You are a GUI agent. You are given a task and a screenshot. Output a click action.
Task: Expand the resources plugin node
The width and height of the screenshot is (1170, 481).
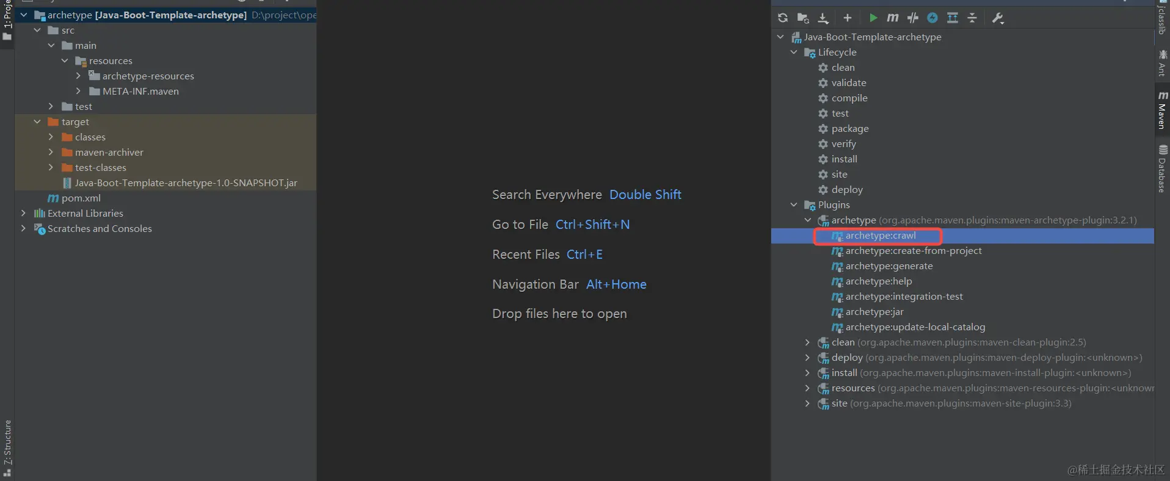(x=807, y=388)
